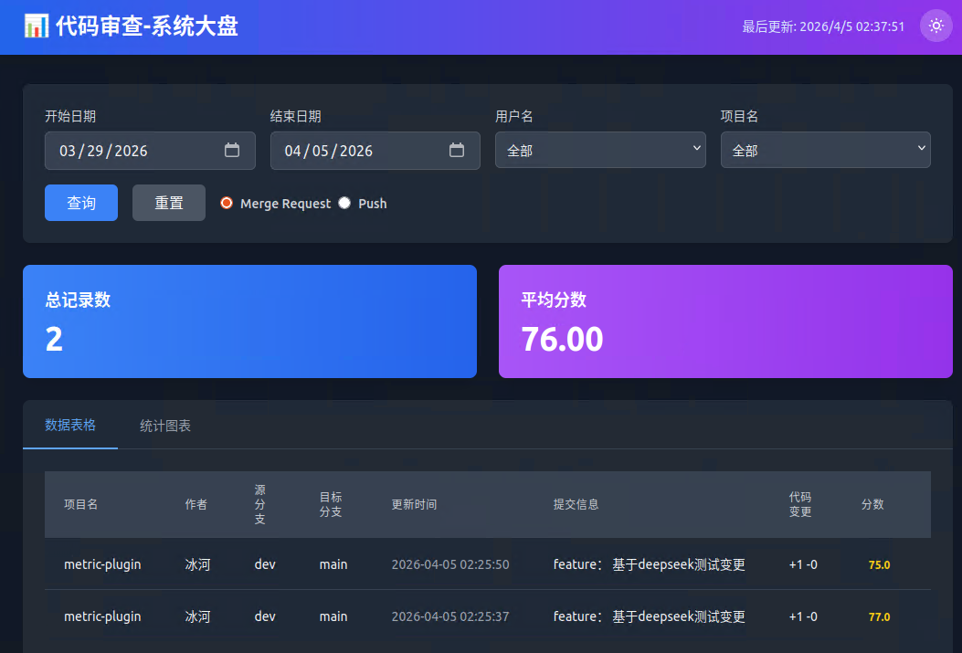Viewport: 962px width, 653px height.
Task: Expand the 项目名 dropdown
Action: pyautogui.click(x=825, y=150)
